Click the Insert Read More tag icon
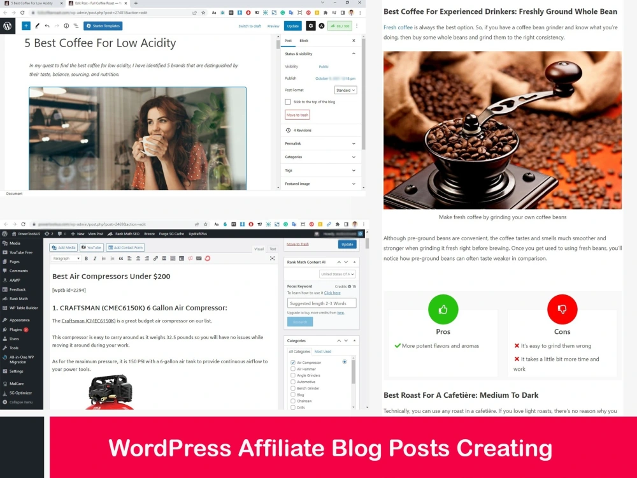The image size is (637, 478). (164, 259)
